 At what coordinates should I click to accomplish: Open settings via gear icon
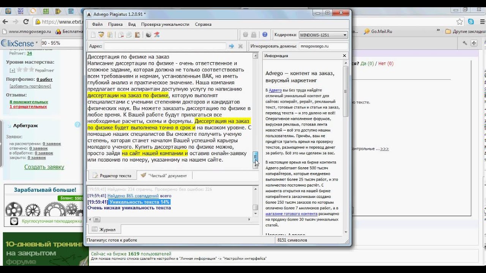pos(245,35)
